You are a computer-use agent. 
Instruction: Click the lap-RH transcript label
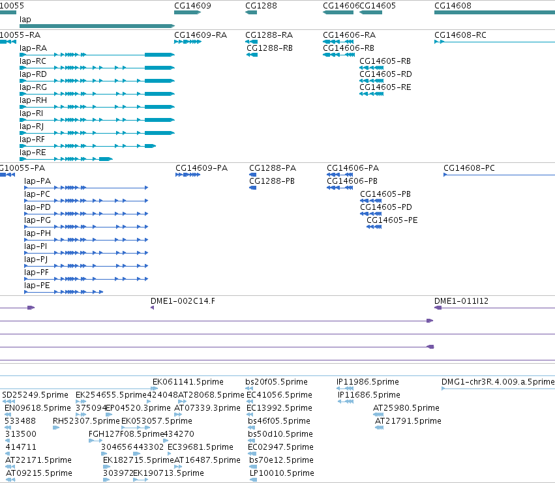33,100
